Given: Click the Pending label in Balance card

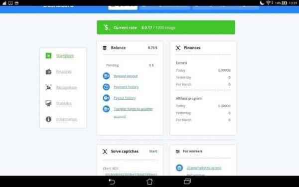Looking at the screenshot, I should (113, 65).
